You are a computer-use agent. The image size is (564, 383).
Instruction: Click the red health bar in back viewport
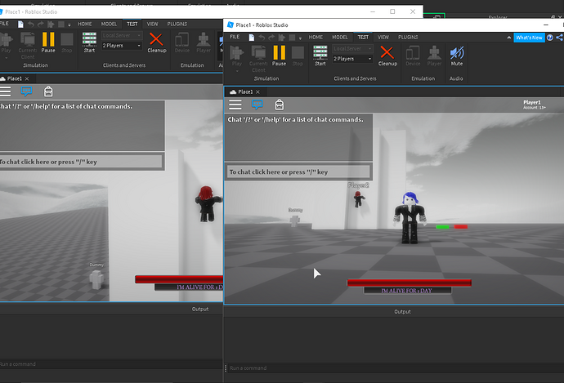(x=179, y=279)
